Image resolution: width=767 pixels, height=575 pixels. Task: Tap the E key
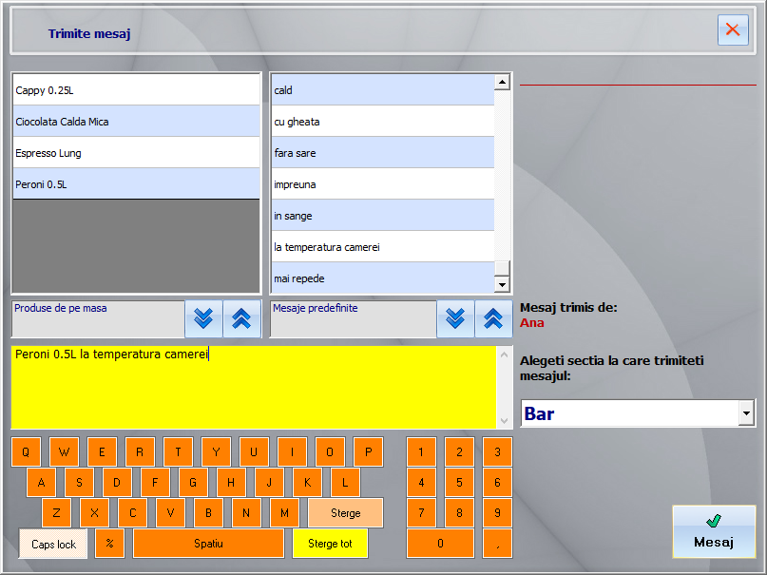tap(102, 451)
